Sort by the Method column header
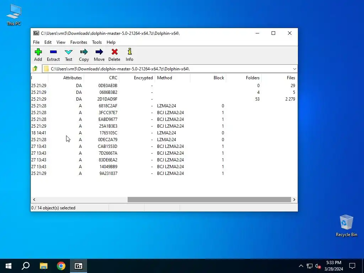The image size is (364, 273). point(172,78)
